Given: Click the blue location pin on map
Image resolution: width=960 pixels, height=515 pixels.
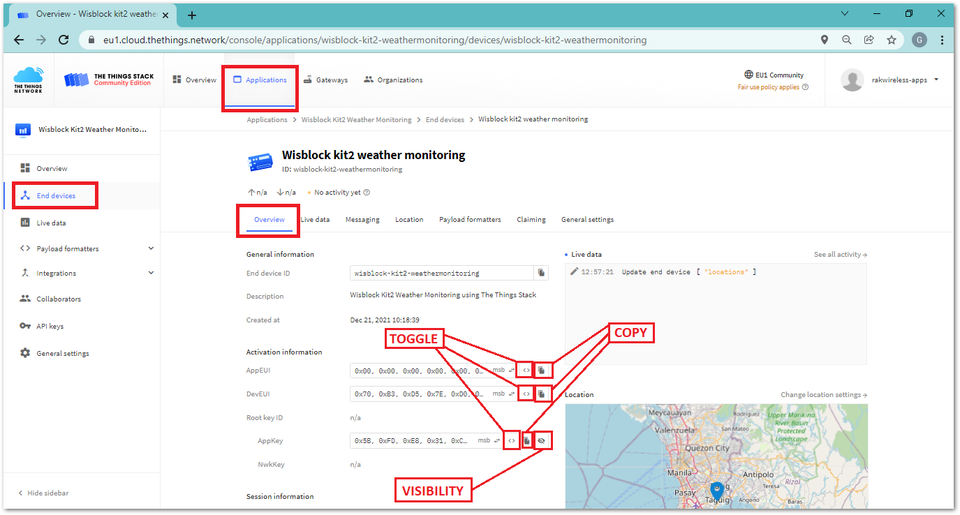Looking at the screenshot, I should coord(717,491).
